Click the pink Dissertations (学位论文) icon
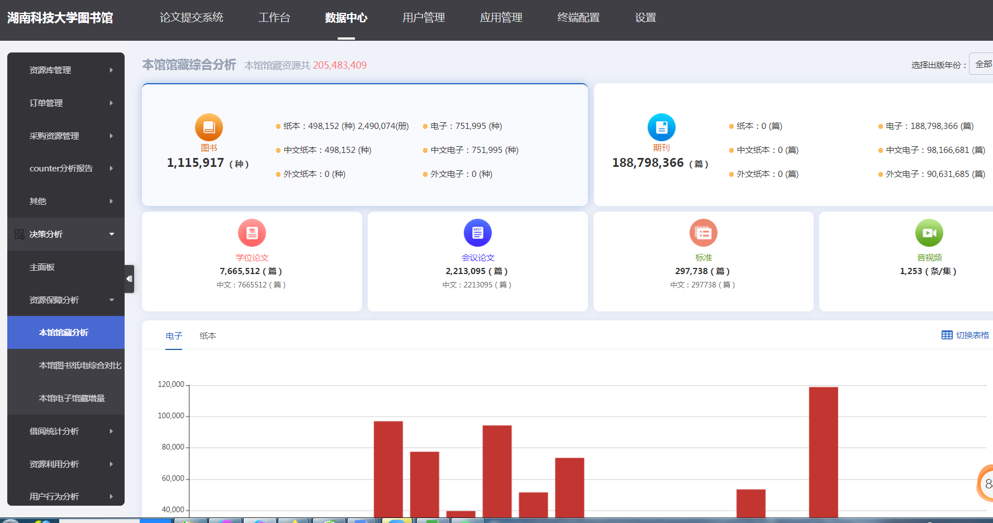Image resolution: width=993 pixels, height=523 pixels. (252, 233)
